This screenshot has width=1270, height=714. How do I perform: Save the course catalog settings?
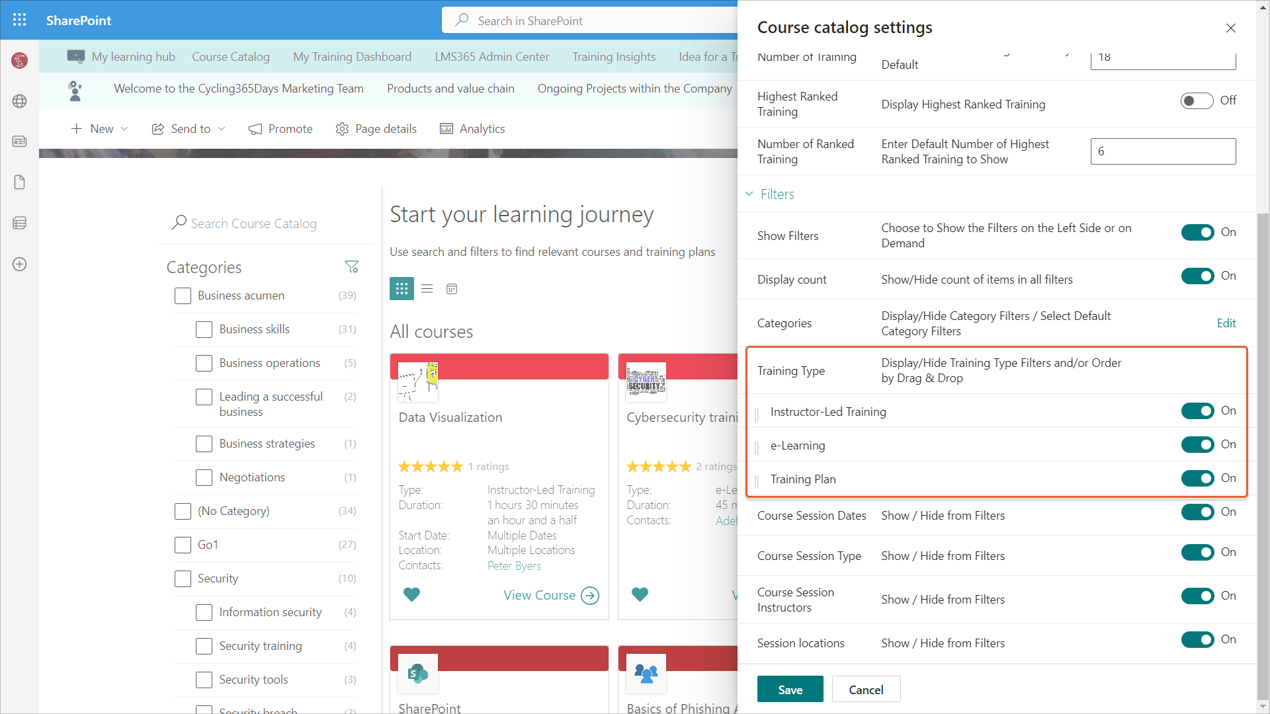(790, 690)
